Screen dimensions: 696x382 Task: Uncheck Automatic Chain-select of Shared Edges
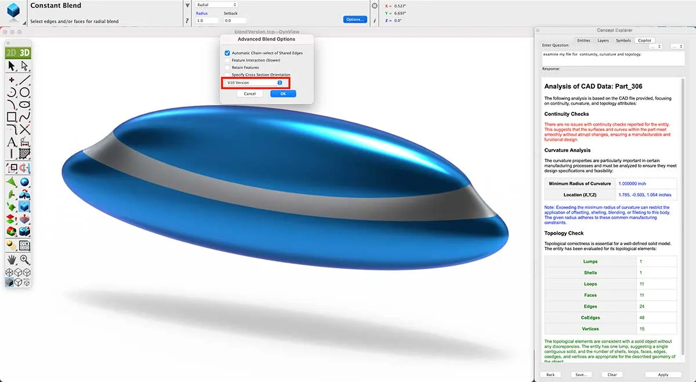(227, 53)
